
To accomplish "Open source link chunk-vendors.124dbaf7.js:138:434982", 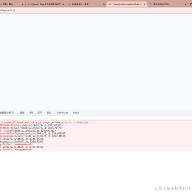I will 41,133.
